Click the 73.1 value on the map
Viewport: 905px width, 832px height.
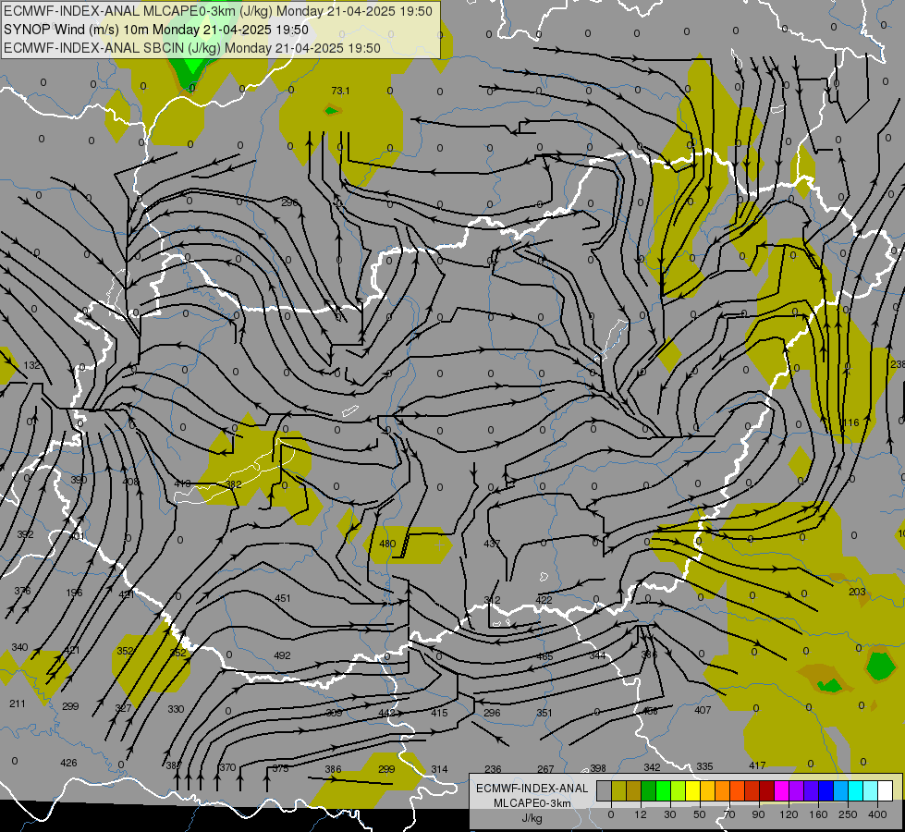340,91
